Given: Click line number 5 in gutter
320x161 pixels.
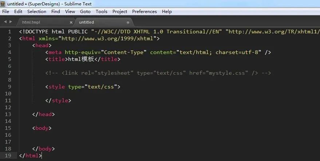Looking at the screenshot, I should pos(9,59).
